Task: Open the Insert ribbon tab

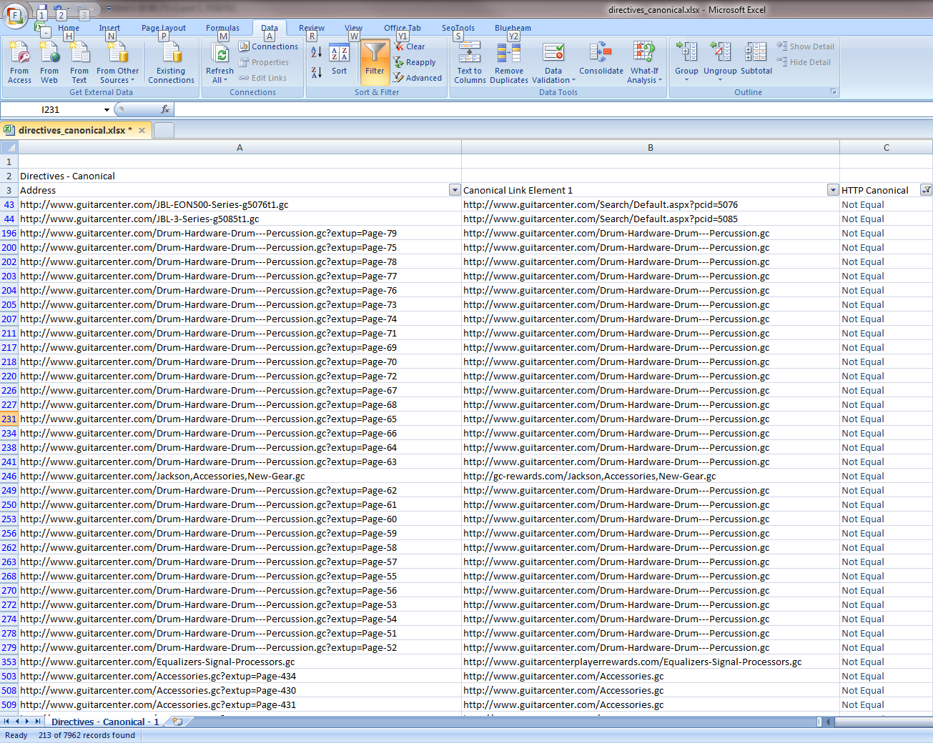Action: point(109,28)
